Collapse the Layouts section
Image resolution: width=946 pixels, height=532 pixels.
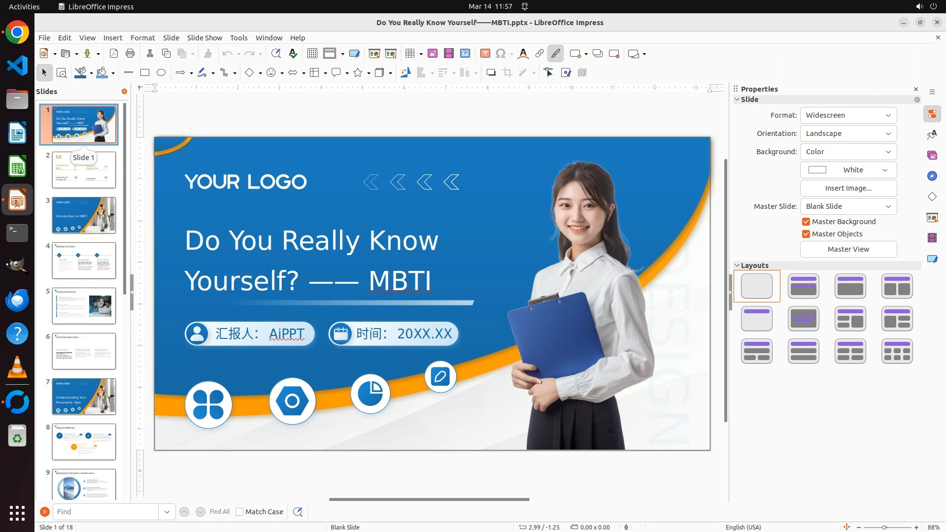click(x=738, y=266)
